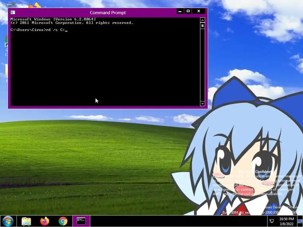Click the Command Prompt scrollbar up arrow
The width and height of the screenshot is (303, 227).
pyautogui.click(x=202, y=20)
